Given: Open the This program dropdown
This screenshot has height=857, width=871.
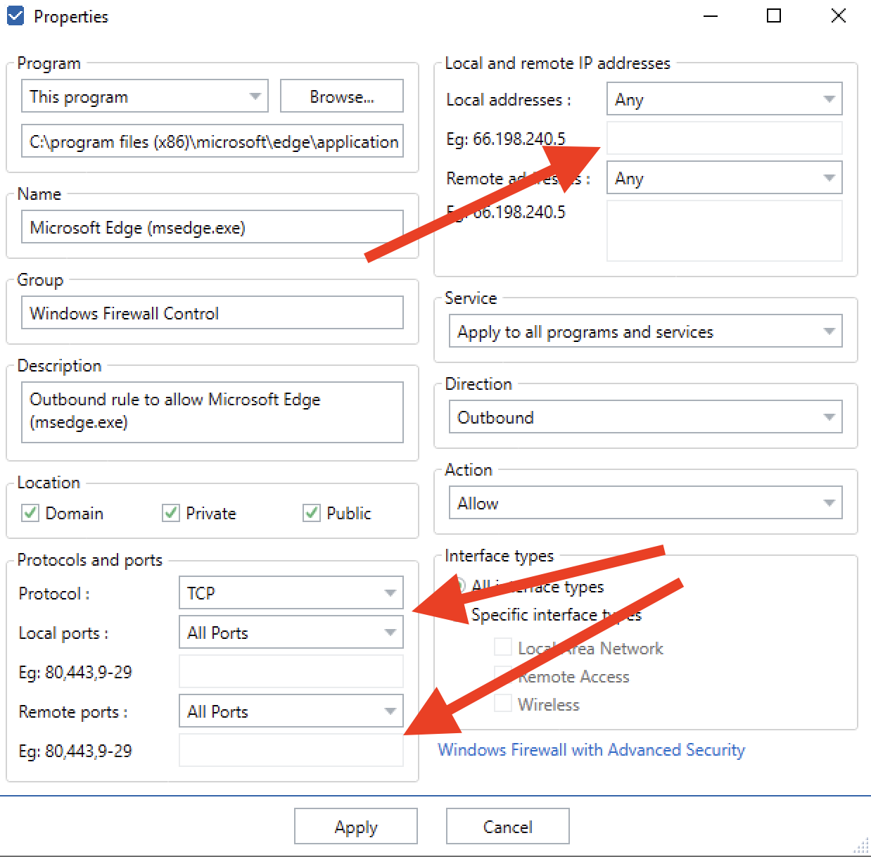Looking at the screenshot, I should tap(145, 96).
